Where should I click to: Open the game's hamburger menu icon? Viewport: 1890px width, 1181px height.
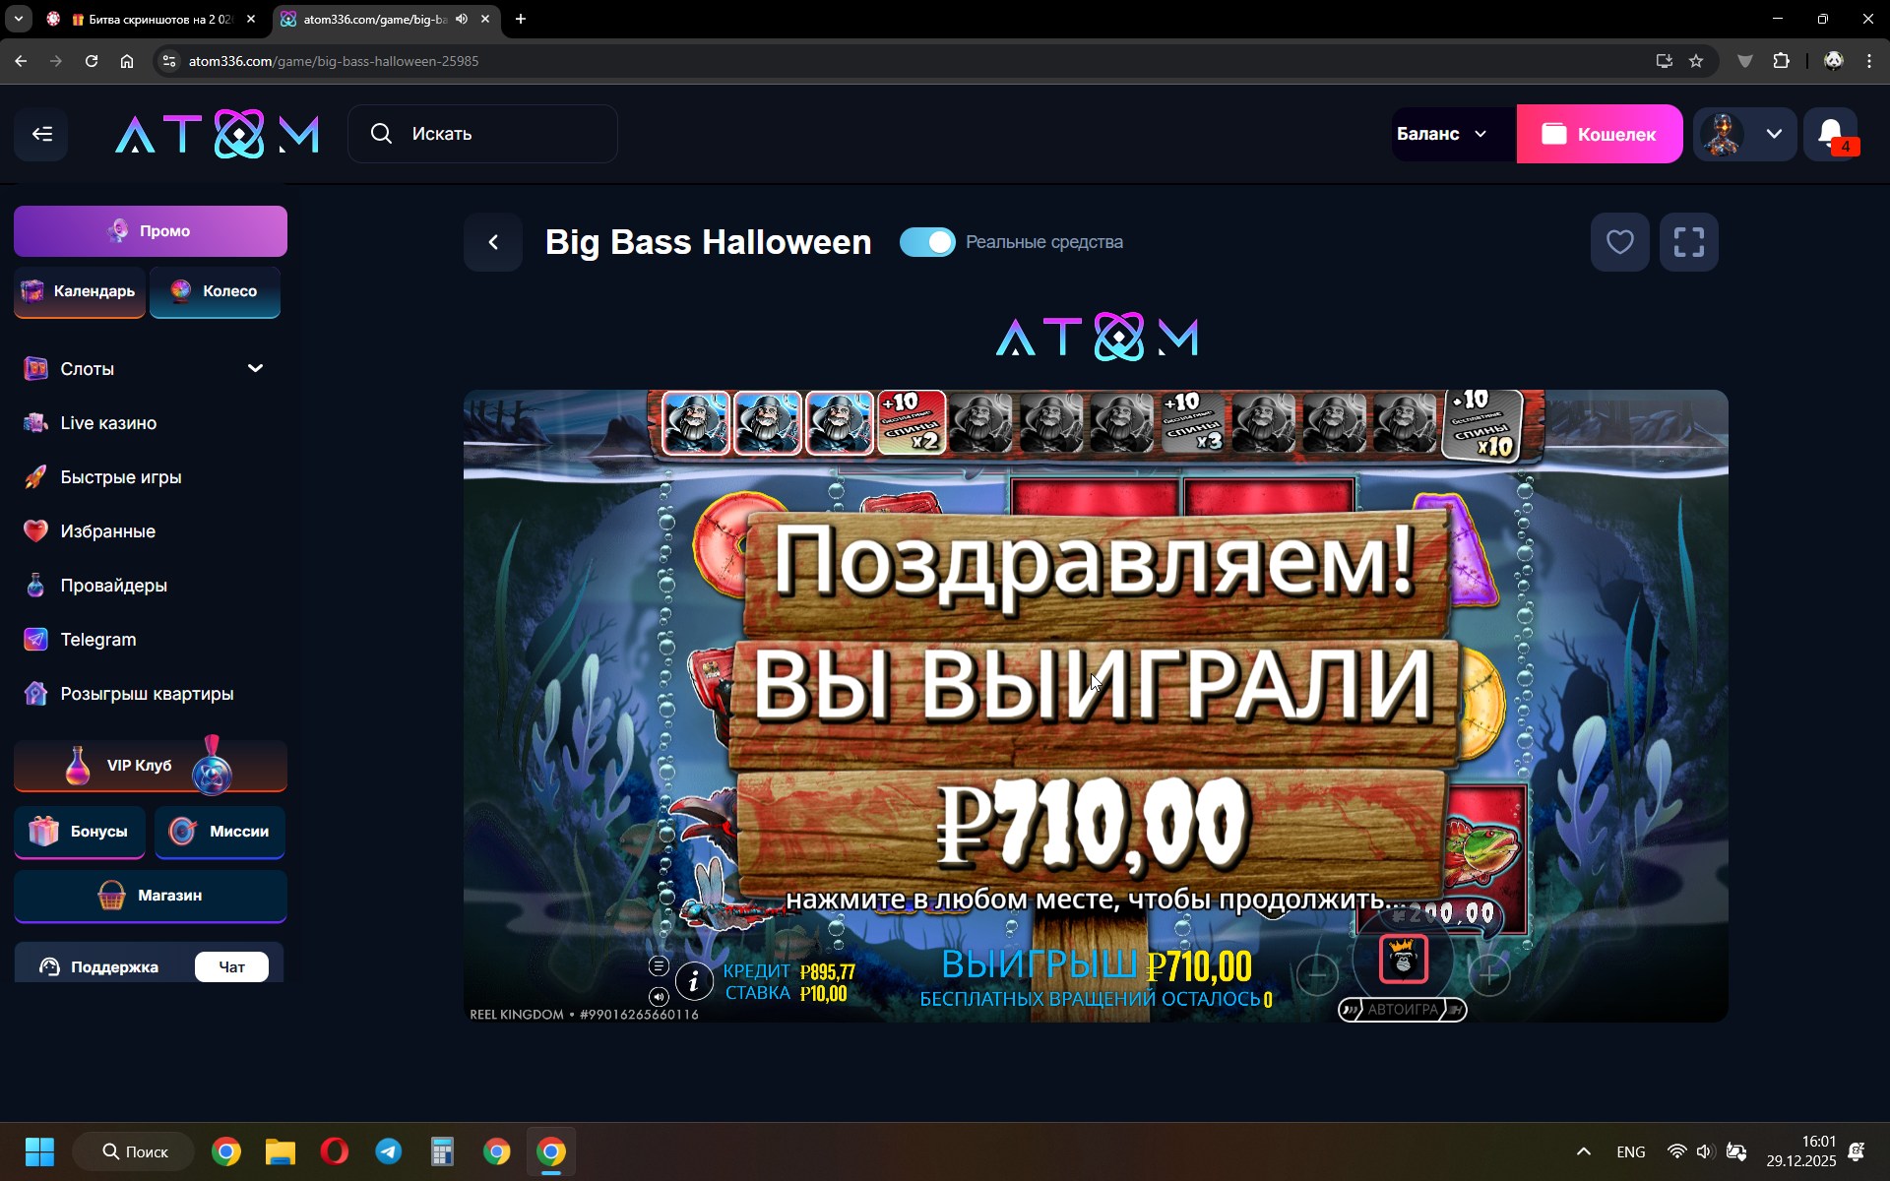click(659, 966)
